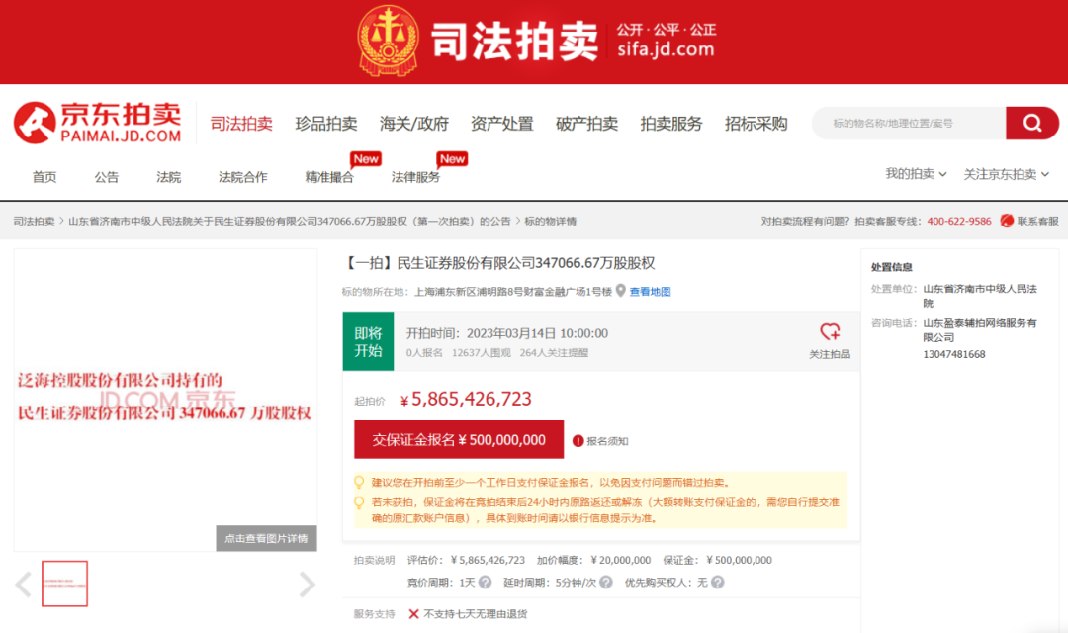Click the red search magnifier button

pyautogui.click(x=1032, y=123)
